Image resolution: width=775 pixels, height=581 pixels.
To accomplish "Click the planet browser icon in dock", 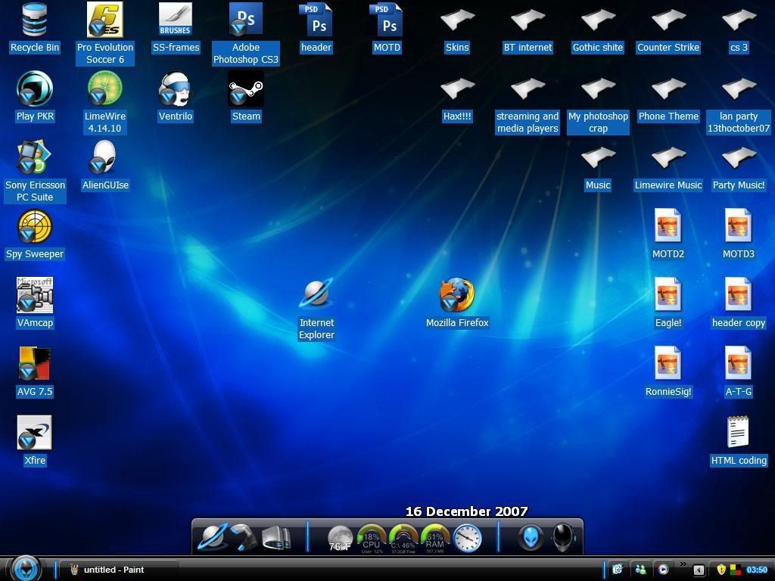I will coord(213,537).
